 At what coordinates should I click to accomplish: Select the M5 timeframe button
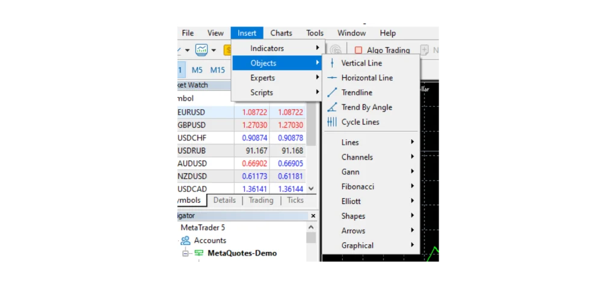(x=197, y=70)
